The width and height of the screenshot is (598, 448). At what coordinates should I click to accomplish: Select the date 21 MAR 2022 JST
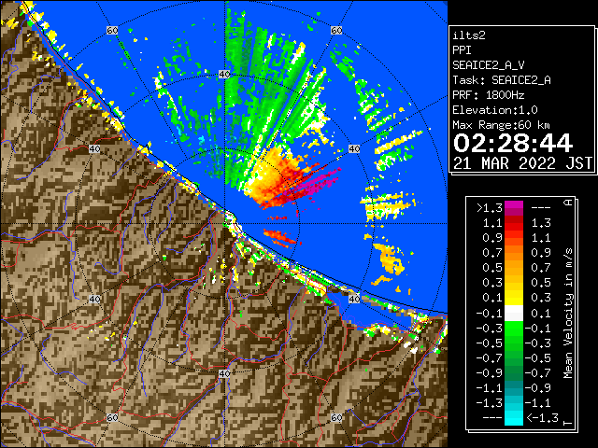(522, 163)
